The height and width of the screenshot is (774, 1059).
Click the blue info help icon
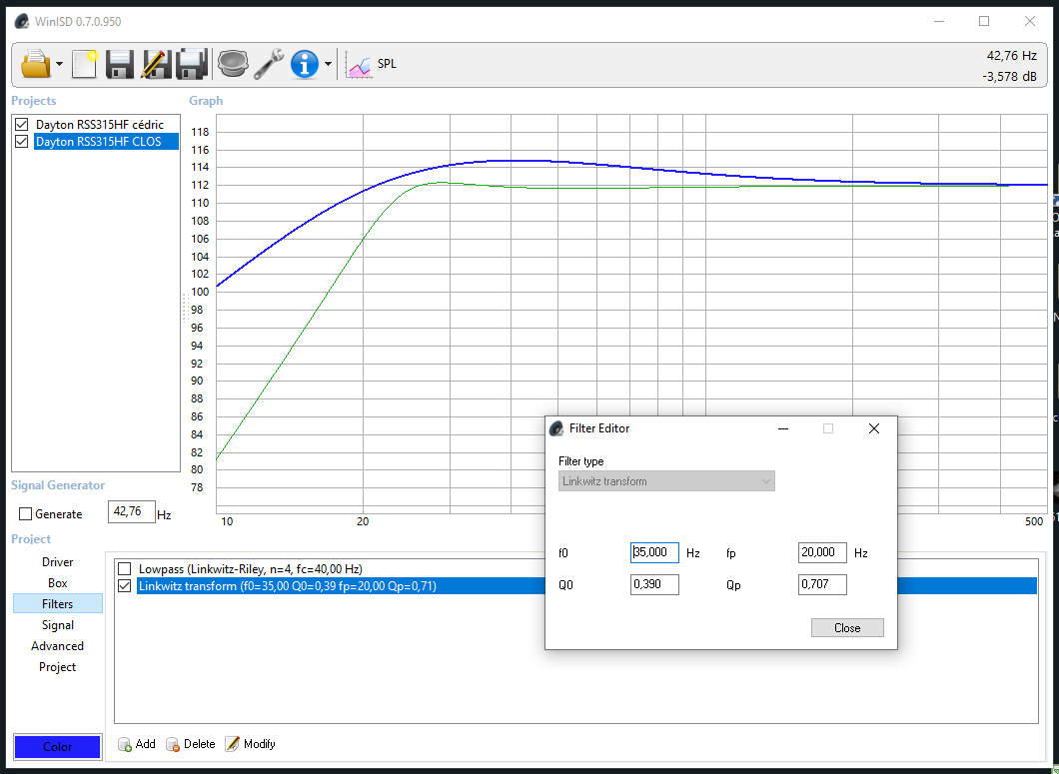305,65
